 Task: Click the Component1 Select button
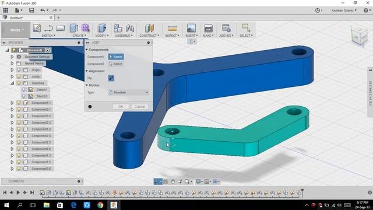point(116,57)
